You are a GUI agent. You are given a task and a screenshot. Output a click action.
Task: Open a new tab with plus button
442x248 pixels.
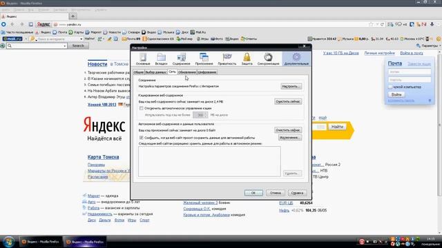pyautogui.click(x=73, y=17)
